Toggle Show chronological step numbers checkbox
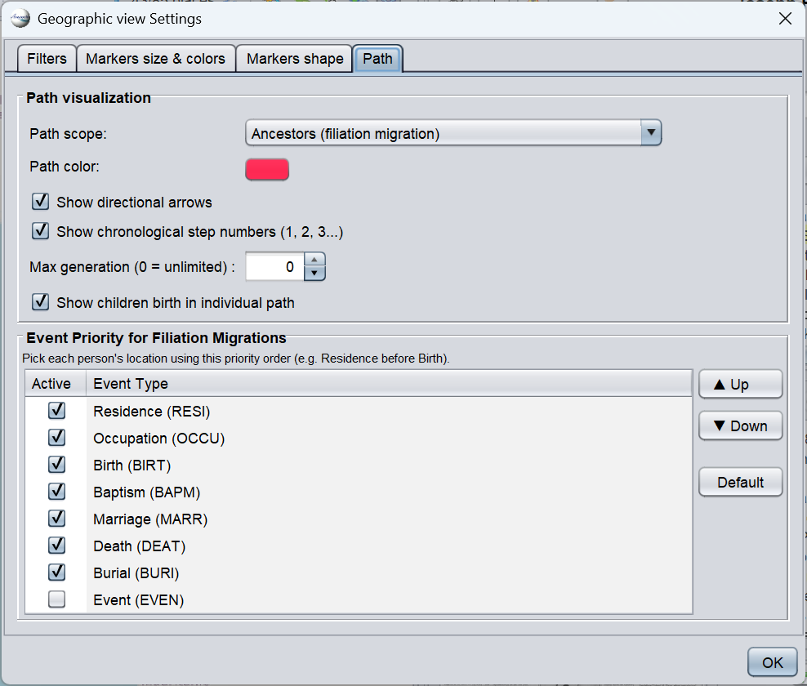 tap(41, 231)
